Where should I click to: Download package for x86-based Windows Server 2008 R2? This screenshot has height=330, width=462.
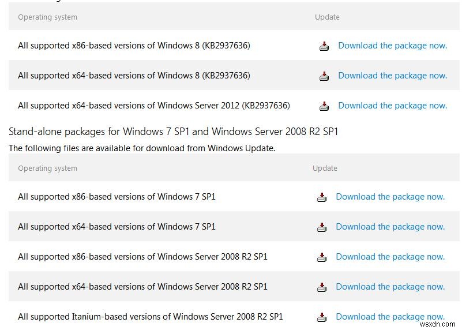click(390, 257)
